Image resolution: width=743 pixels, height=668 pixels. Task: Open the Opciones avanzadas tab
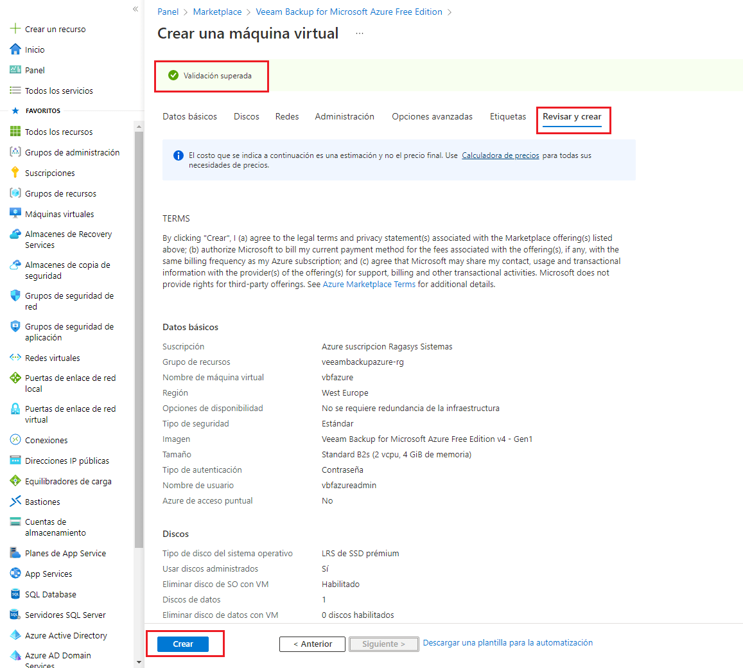point(432,117)
